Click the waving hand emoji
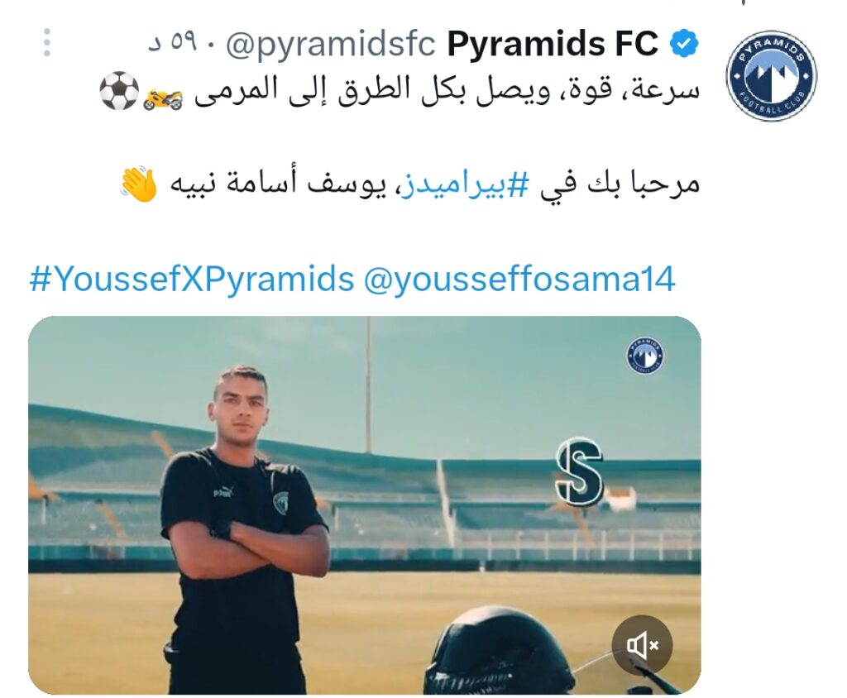This screenshot has width=847, height=698. 138,184
